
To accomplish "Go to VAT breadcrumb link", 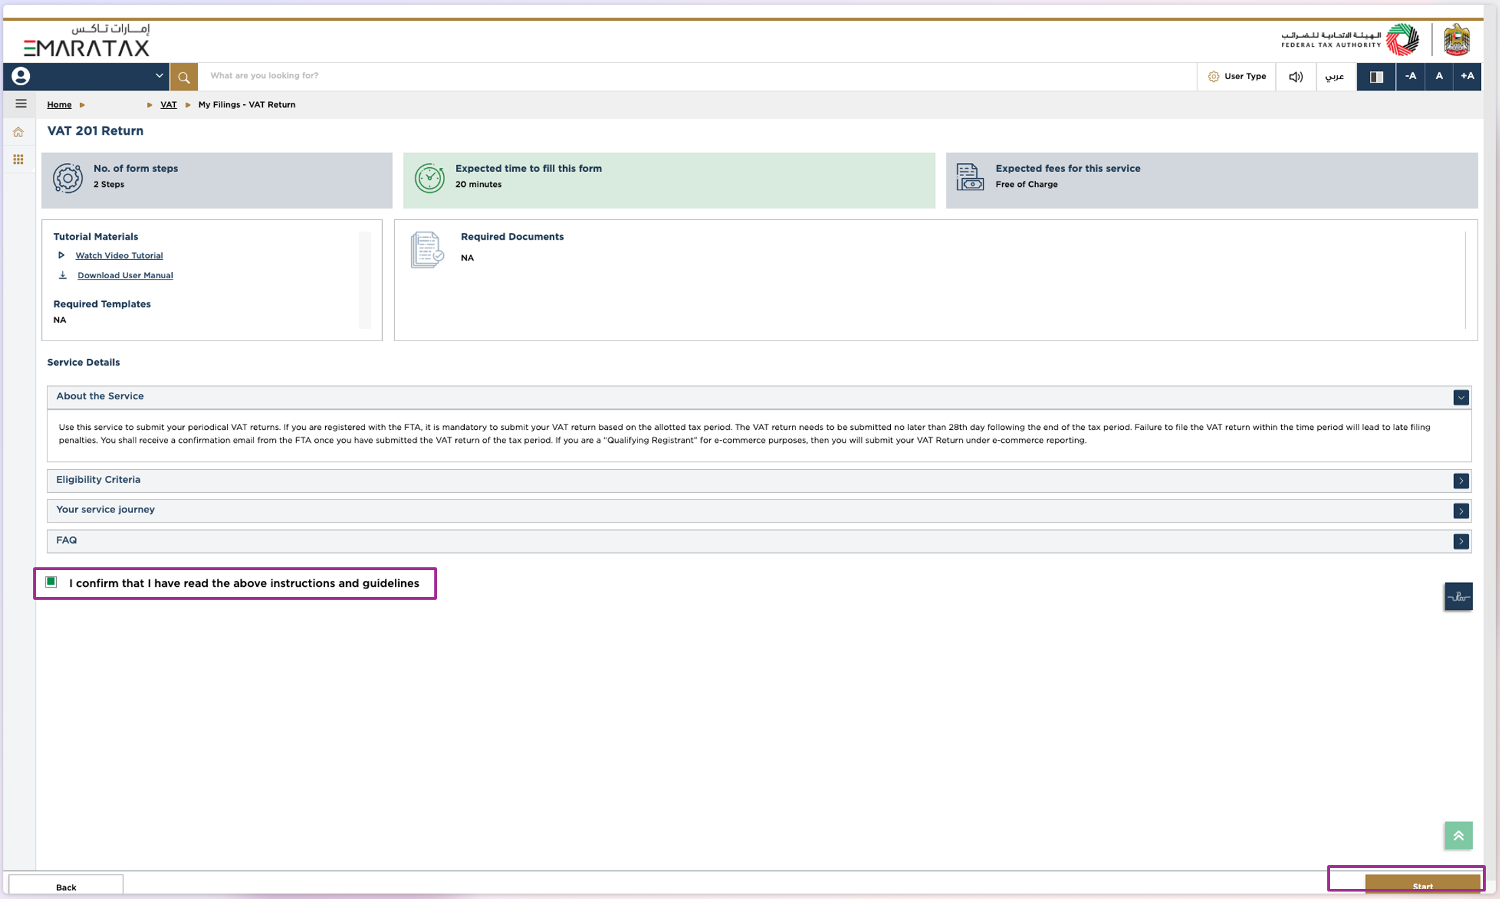I will (x=168, y=104).
